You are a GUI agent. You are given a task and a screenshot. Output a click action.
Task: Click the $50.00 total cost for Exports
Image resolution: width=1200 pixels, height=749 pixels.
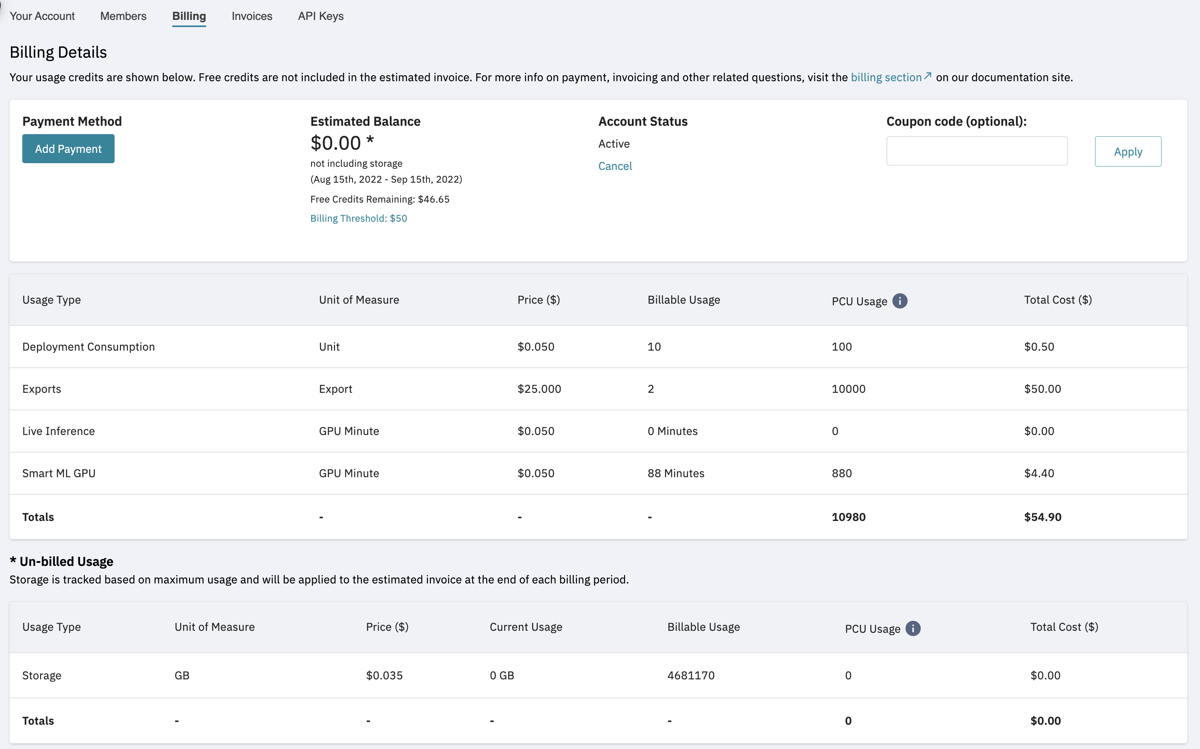1042,389
